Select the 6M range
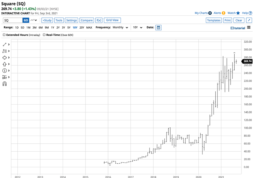The image size is (255, 178). [40, 27]
